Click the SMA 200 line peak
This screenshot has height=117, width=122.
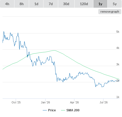coord(54,50)
